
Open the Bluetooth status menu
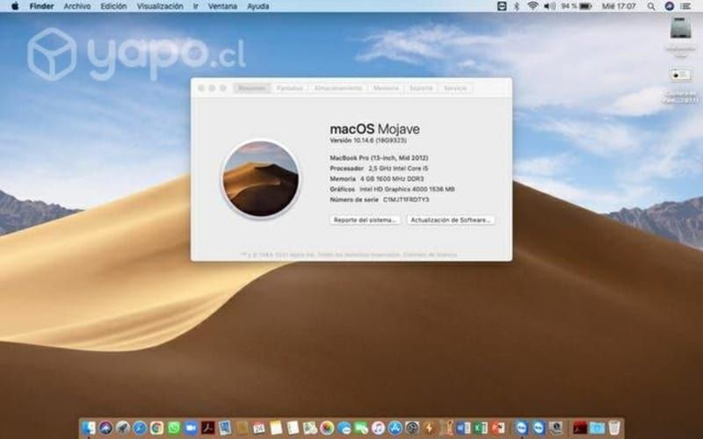[x=517, y=6]
